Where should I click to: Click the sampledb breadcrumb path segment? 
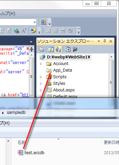pyautogui.click(x=16, y=113)
